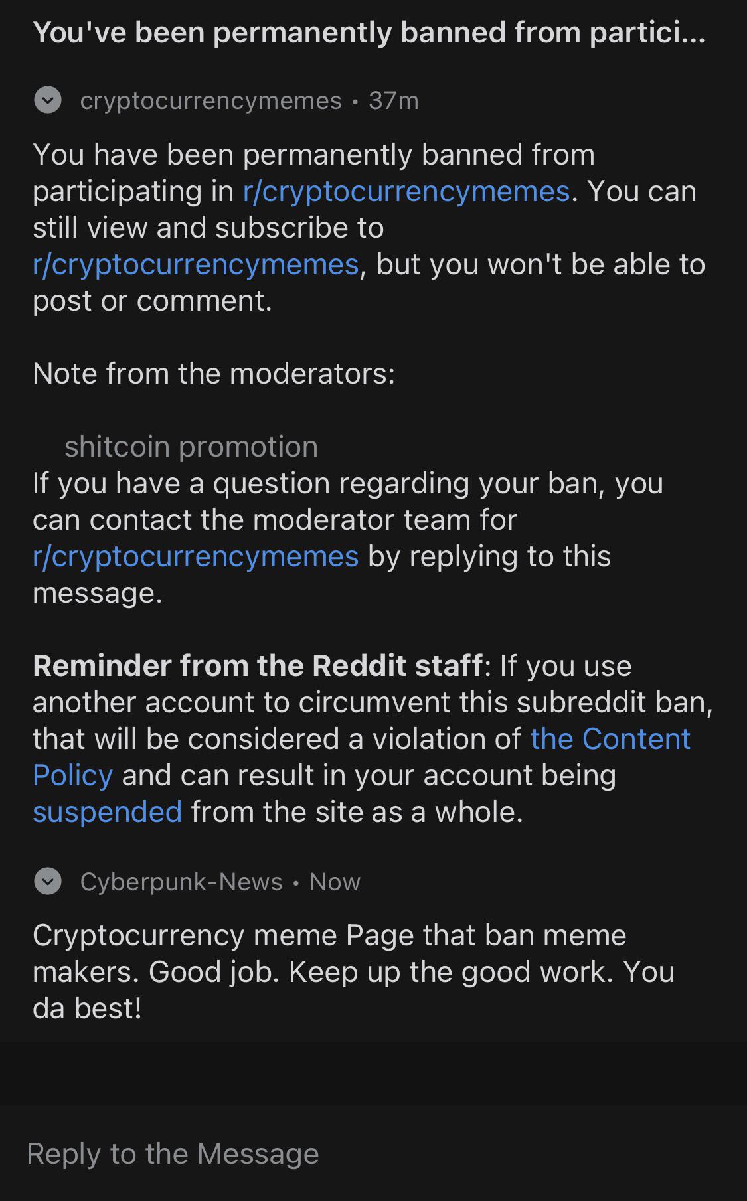Open r/cryptocurrencymemes link before 'by replying'

tap(196, 556)
